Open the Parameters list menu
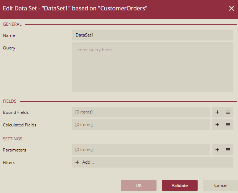238x193 pixels. [228, 150]
